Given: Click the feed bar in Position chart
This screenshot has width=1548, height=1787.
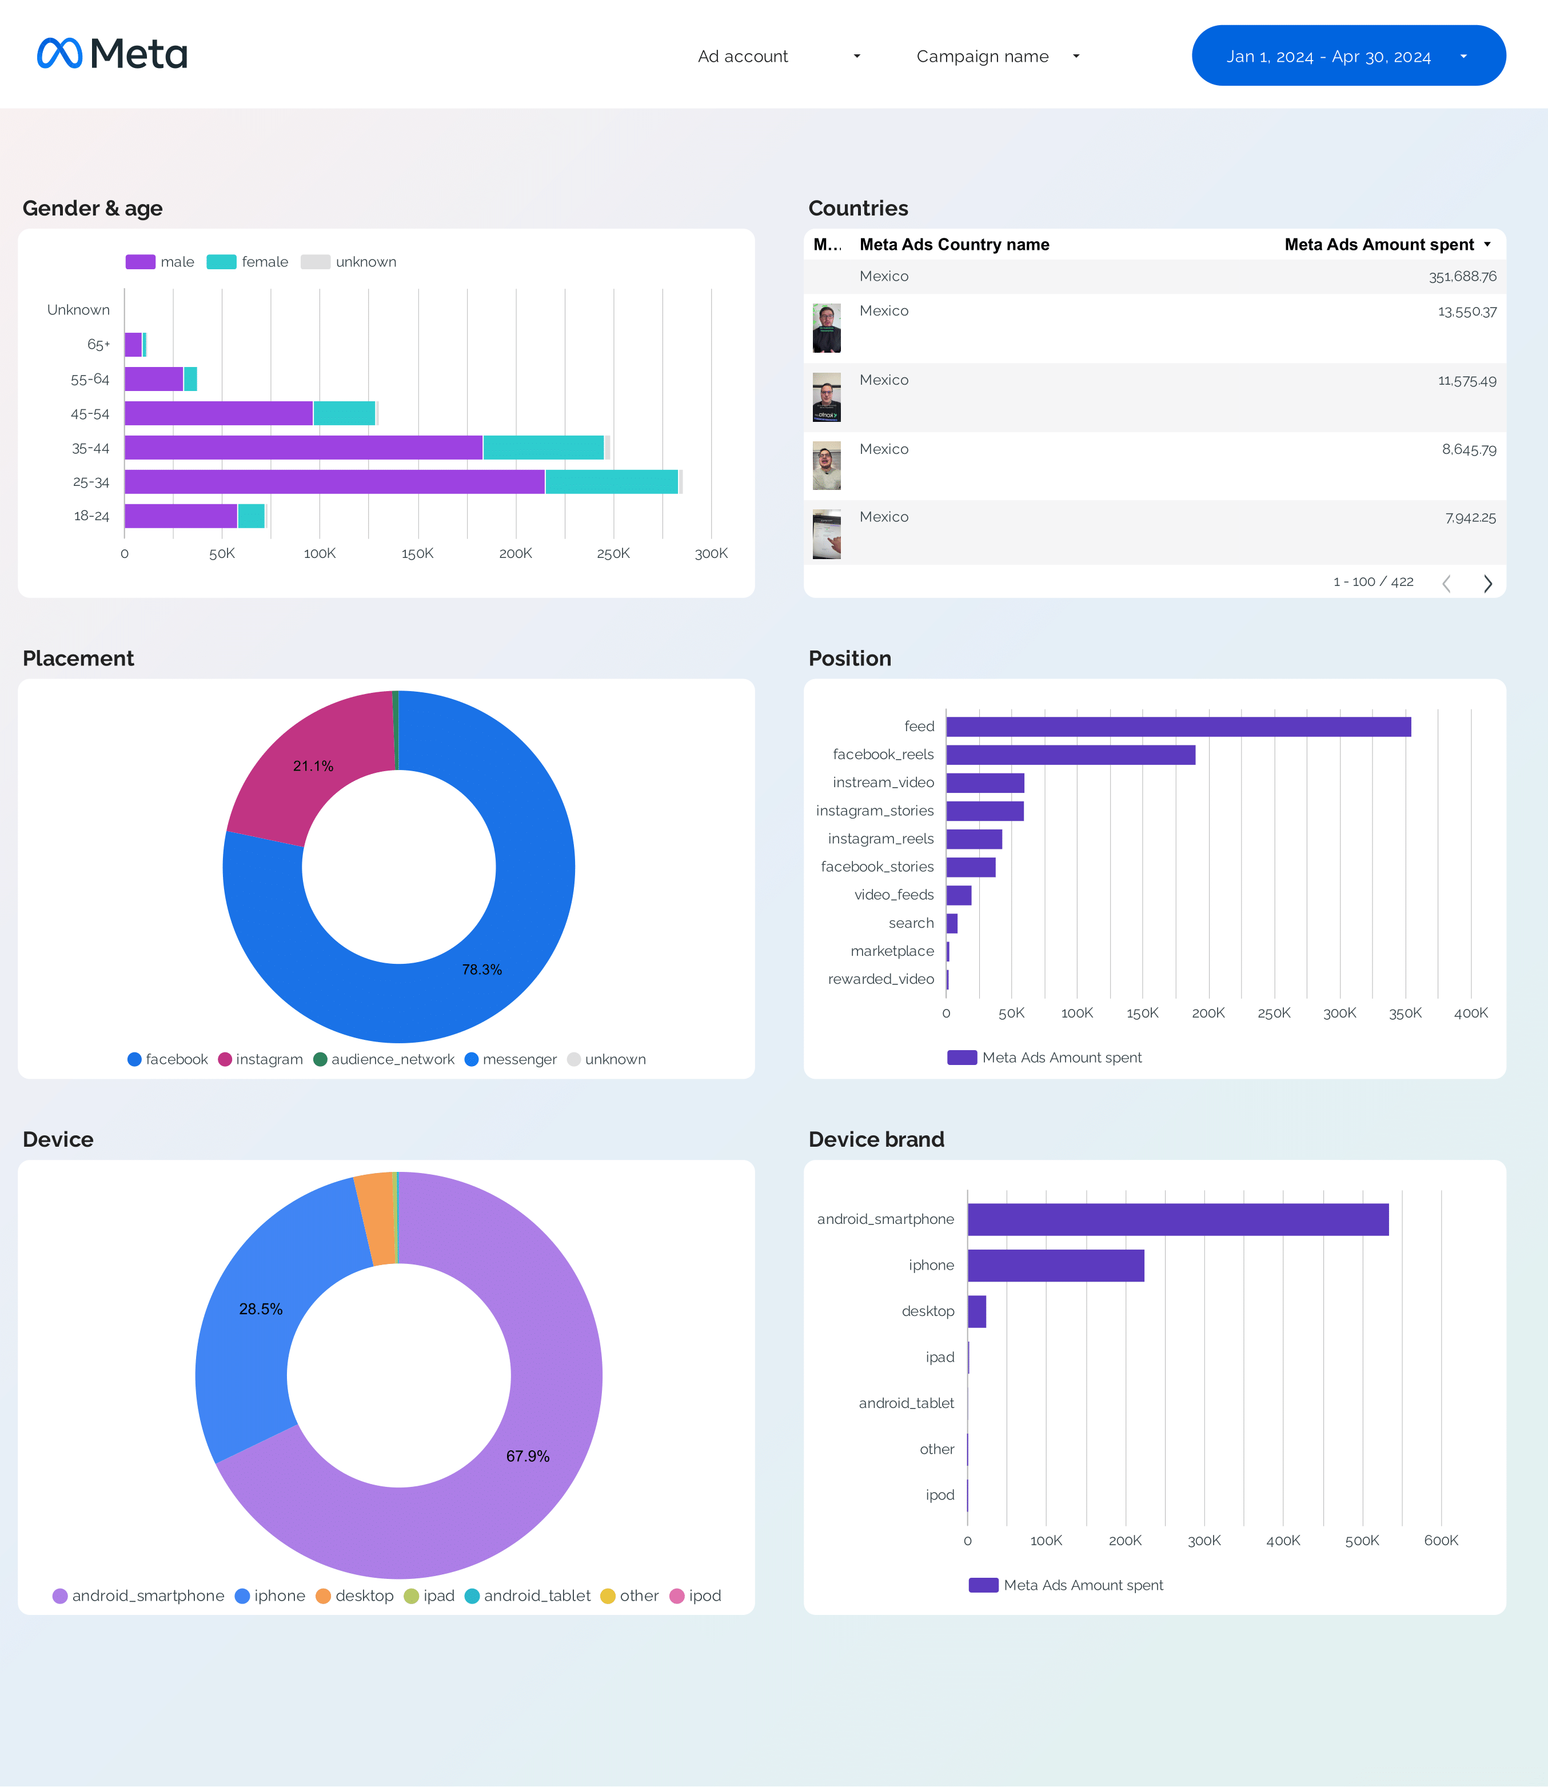Looking at the screenshot, I should pyautogui.click(x=1178, y=727).
